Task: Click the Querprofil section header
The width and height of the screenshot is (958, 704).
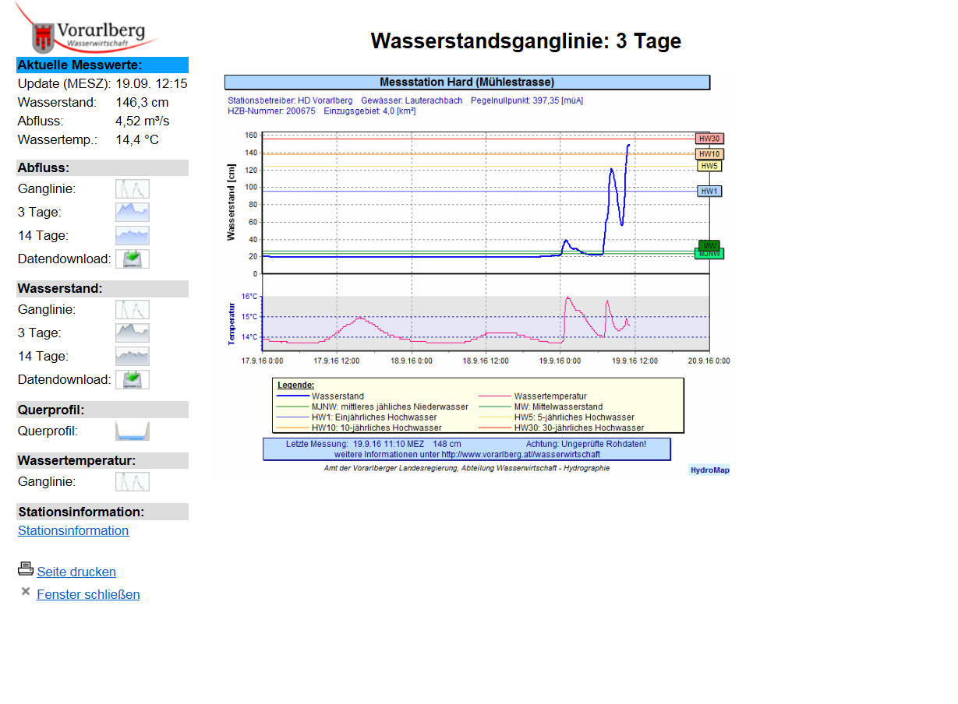Action: pos(102,410)
